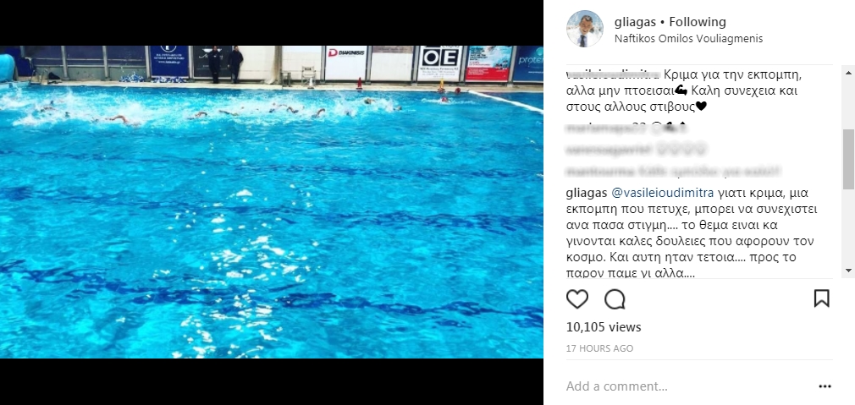The image size is (855, 405).
Task: Play the swimming pool video
Action: (x=272, y=202)
